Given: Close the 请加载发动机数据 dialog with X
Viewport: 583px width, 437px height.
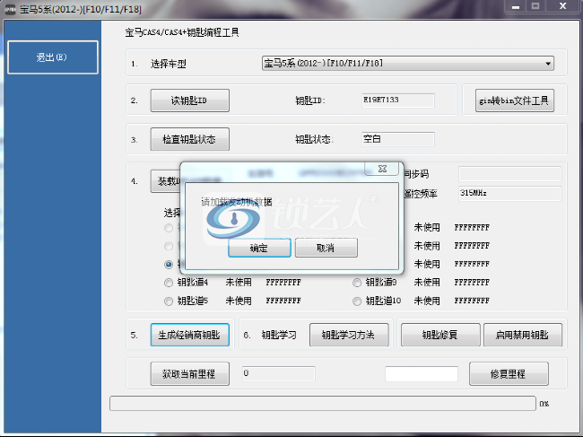Looking at the screenshot, I should pyautogui.click(x=383, y=169).
